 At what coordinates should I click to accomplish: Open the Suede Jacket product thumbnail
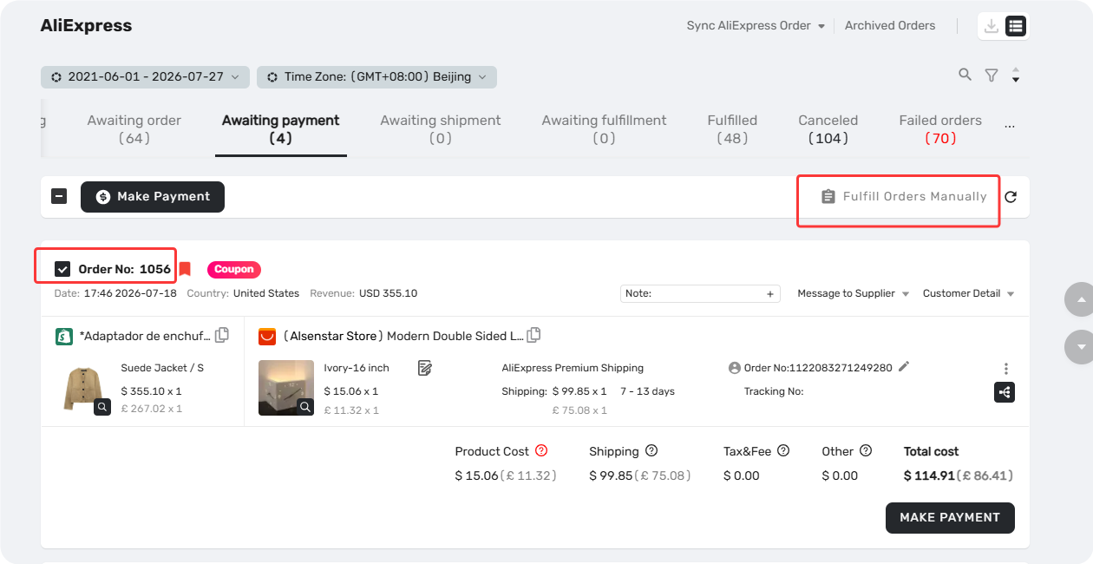point(82,388)
